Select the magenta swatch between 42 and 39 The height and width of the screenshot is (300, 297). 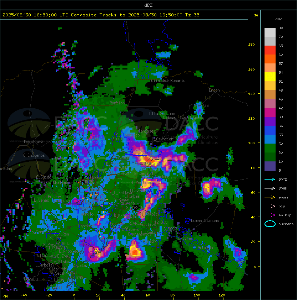coord(270,113)
